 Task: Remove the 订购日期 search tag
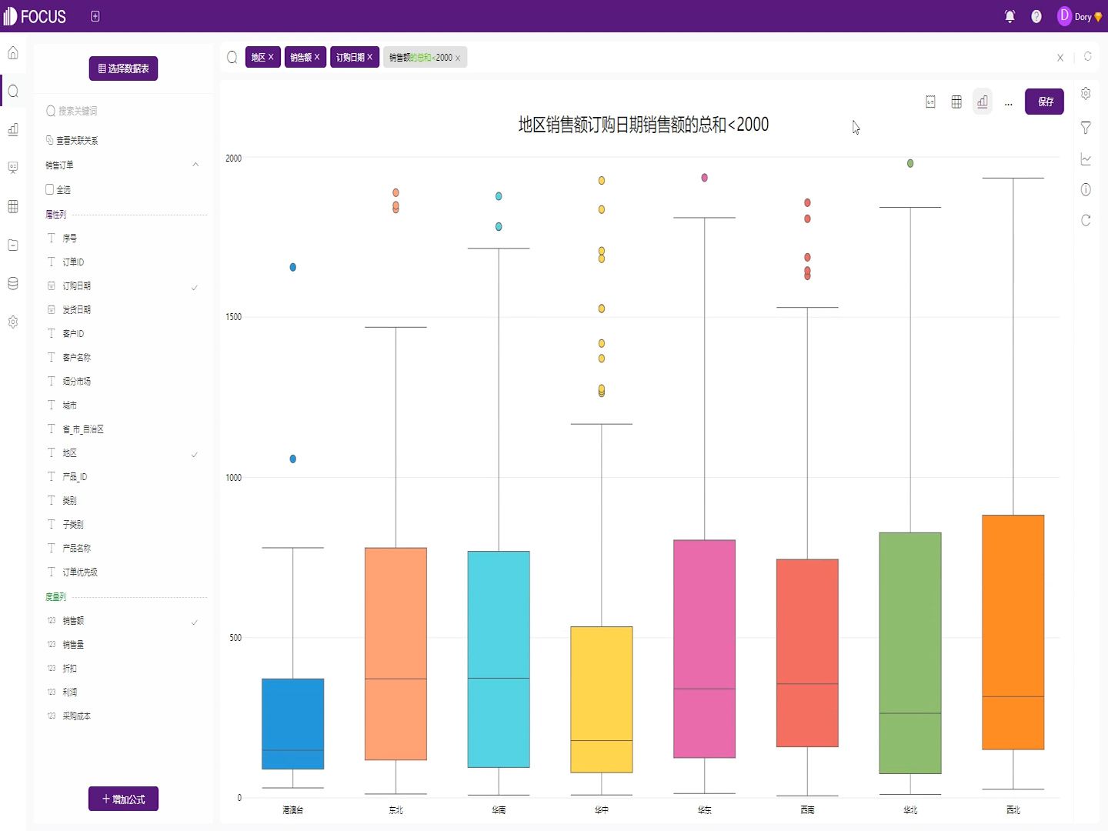(369, 57)
